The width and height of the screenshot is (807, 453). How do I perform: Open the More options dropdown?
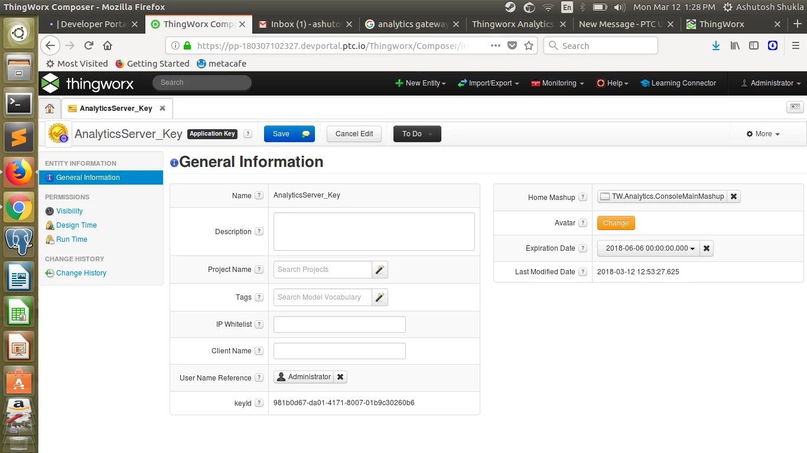click(x=763, y=134)
